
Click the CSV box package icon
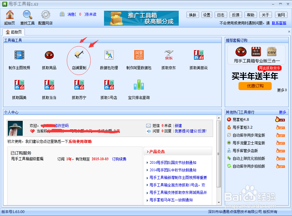coord(271,51)
